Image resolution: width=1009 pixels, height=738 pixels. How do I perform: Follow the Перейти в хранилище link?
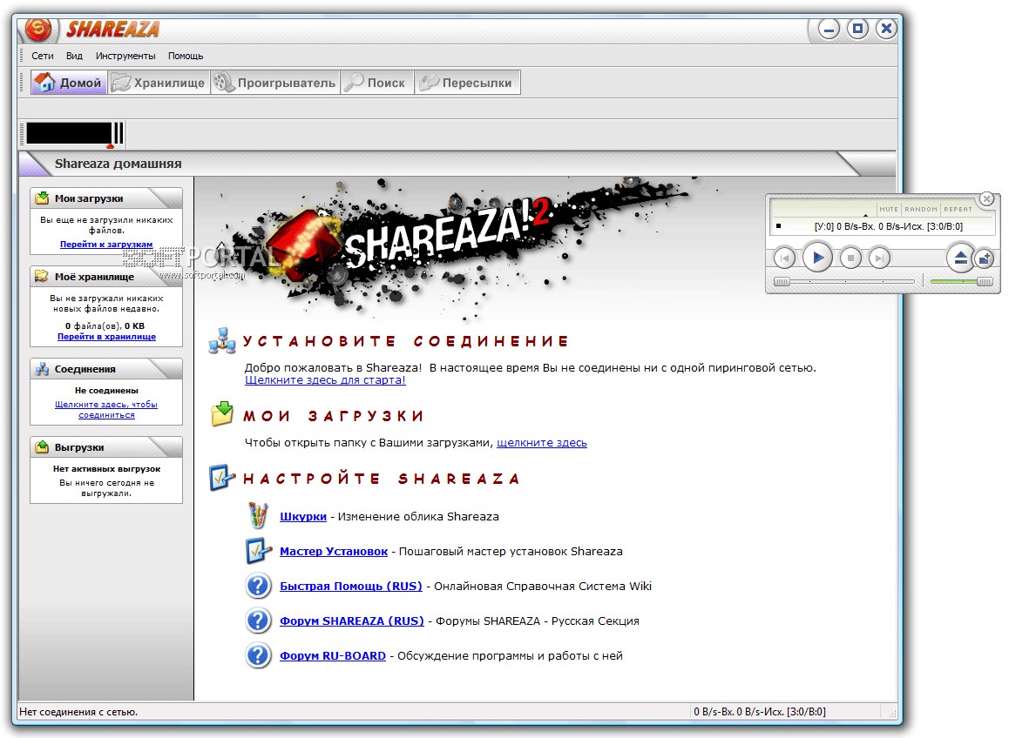107,337
